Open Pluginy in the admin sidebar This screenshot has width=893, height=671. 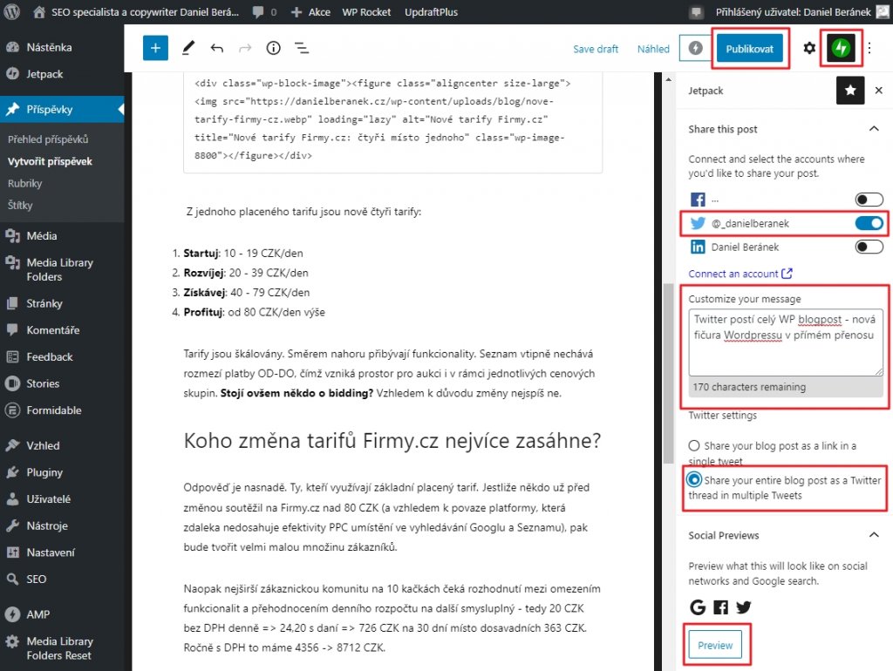coord(44,472)
